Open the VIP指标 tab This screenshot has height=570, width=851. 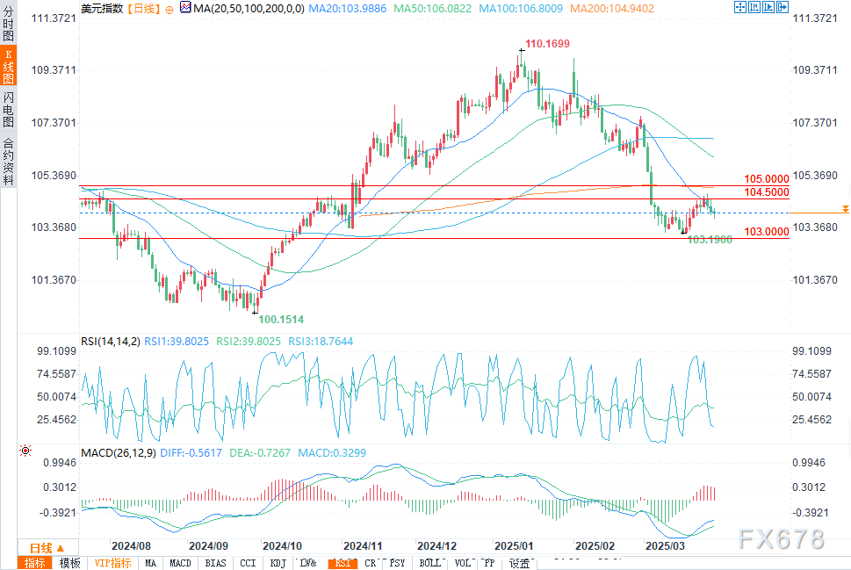click(113, 563)
